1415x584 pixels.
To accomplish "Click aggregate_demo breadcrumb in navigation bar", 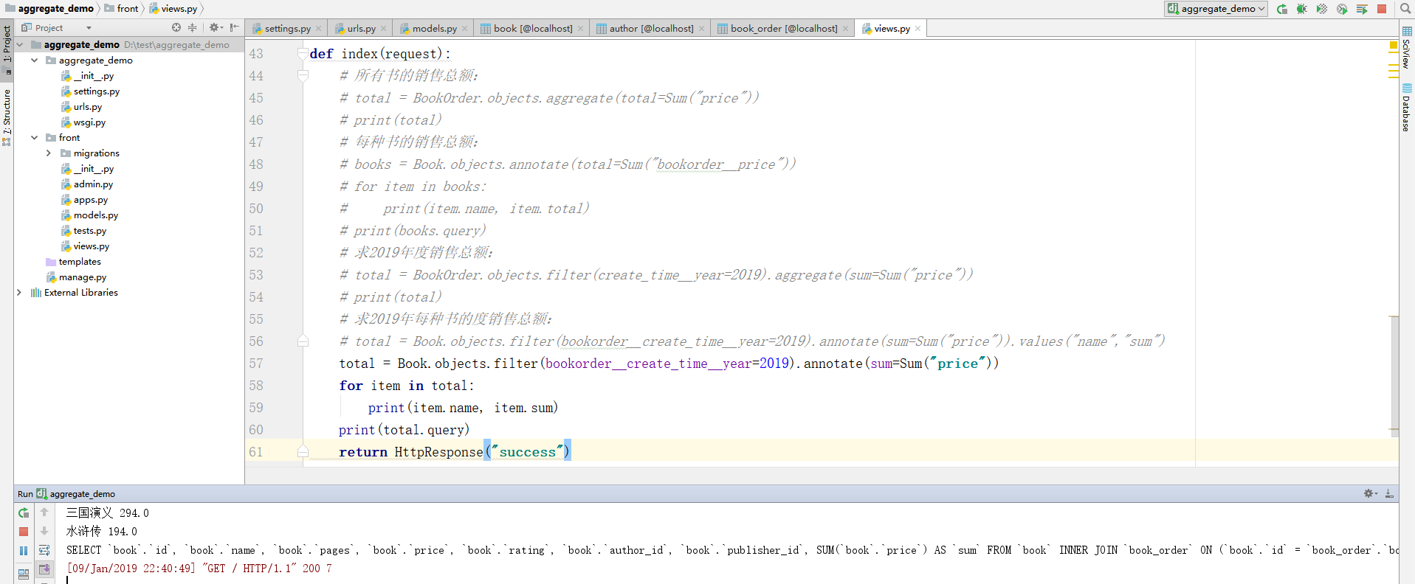I will [x=49, y=9].
